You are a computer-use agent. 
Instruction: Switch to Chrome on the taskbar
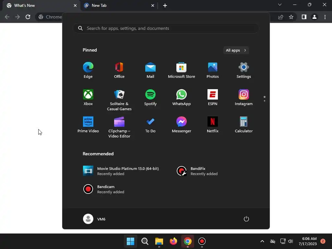click(x=188, y=241)
